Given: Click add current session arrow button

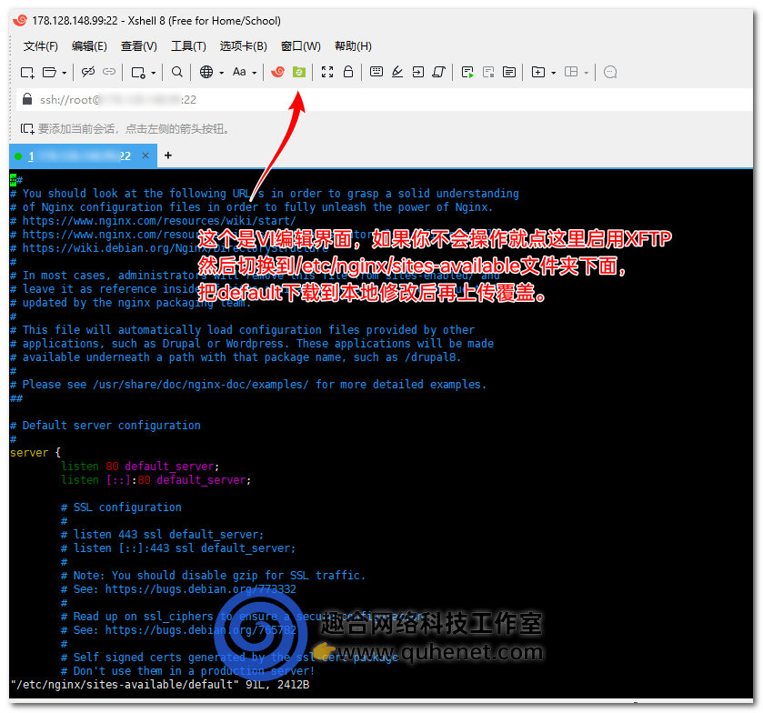Looking at the screenshot, I should click(x=27, y=129).
